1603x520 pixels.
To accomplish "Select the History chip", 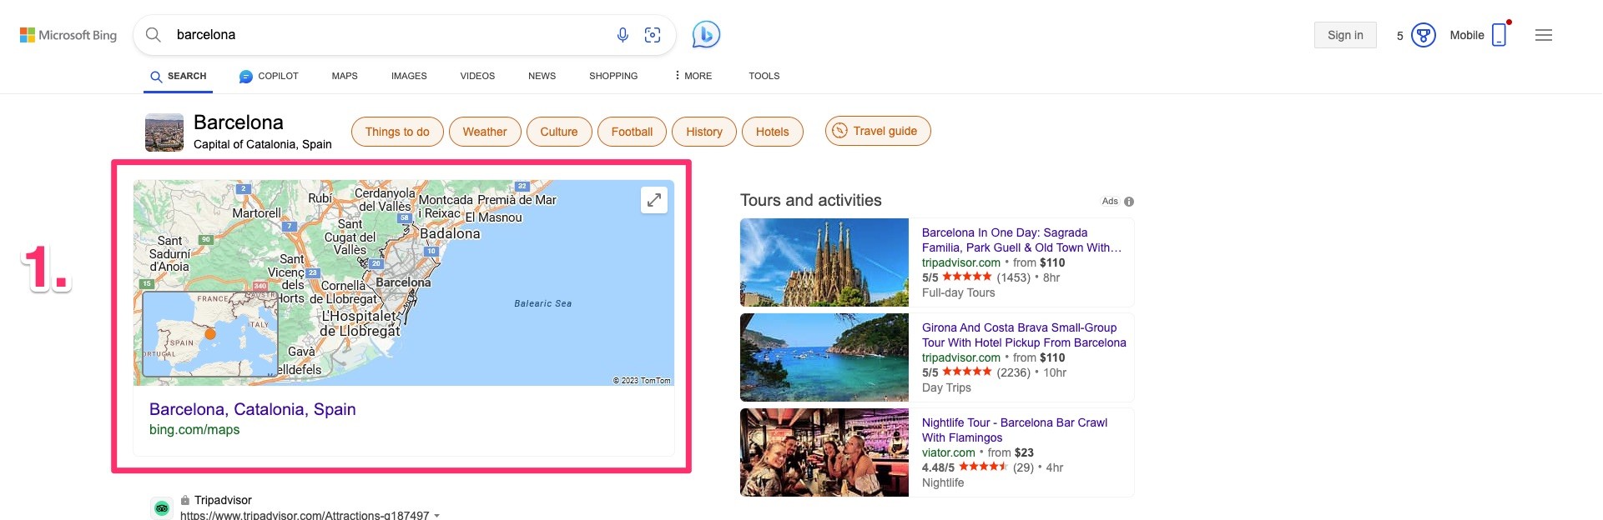I will pos(704,132).
